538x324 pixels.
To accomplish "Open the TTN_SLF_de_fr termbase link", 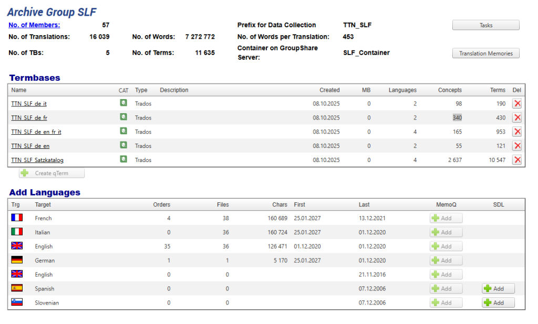I will 29,118.
